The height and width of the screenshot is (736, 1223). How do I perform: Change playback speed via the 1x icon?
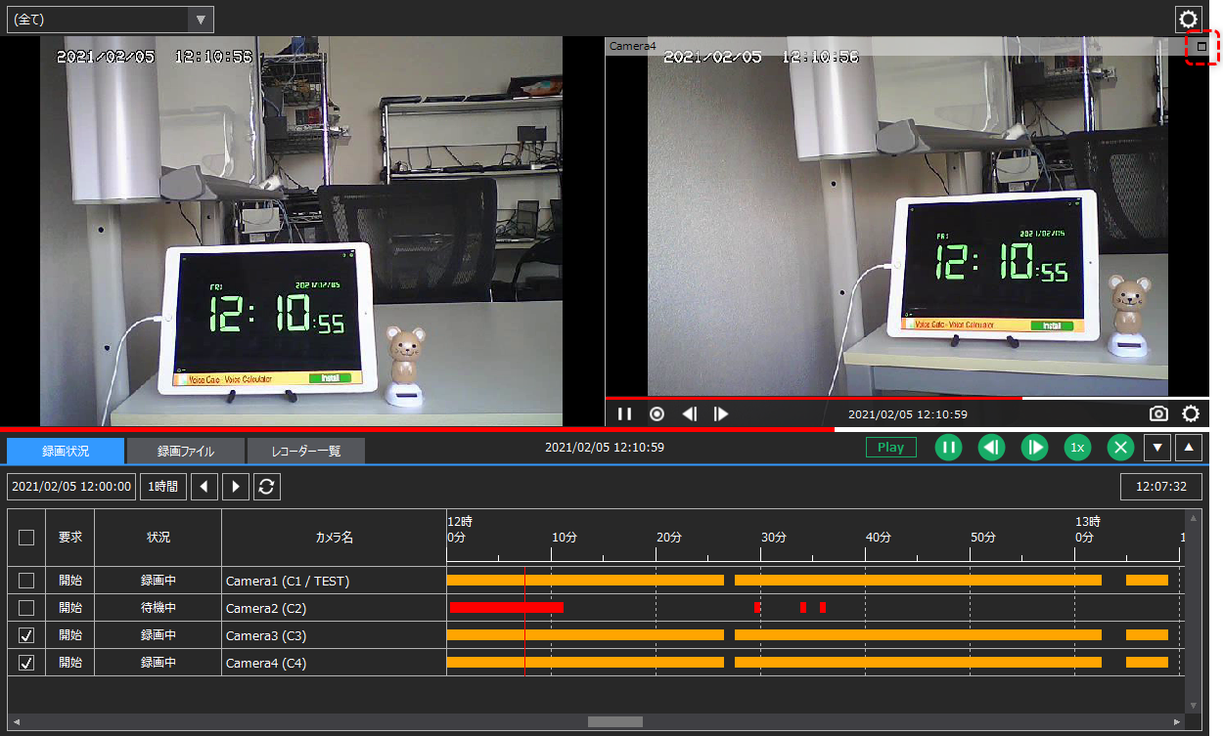[x=1077, y=447]
